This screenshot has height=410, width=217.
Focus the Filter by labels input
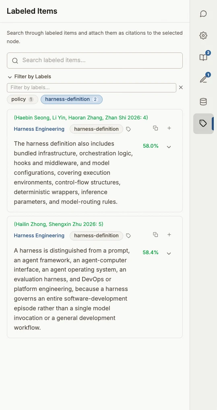(91, 88)
